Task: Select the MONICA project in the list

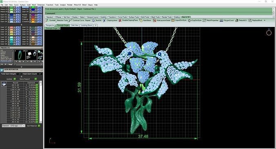Action: click(x=7, y=61)
